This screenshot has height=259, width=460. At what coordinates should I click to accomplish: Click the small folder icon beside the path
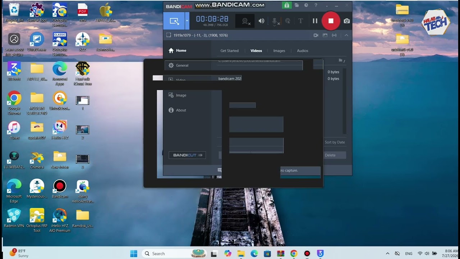click(340, 60)
